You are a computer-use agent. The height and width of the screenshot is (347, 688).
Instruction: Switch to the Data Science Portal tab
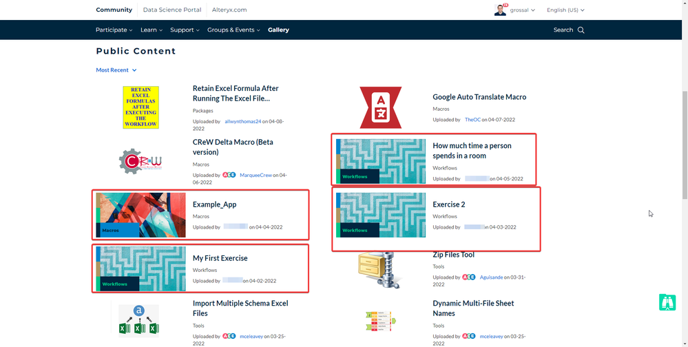(172, 10)
